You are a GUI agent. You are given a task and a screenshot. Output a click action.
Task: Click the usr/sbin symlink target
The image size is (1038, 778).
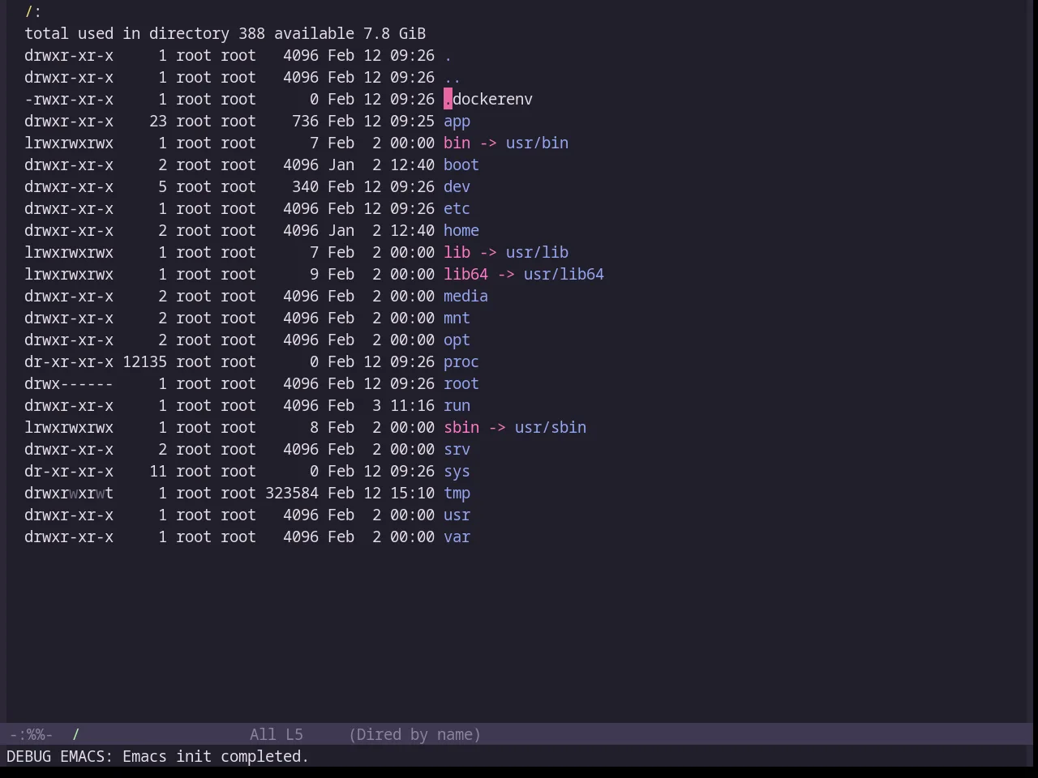[x=551, y=428]
